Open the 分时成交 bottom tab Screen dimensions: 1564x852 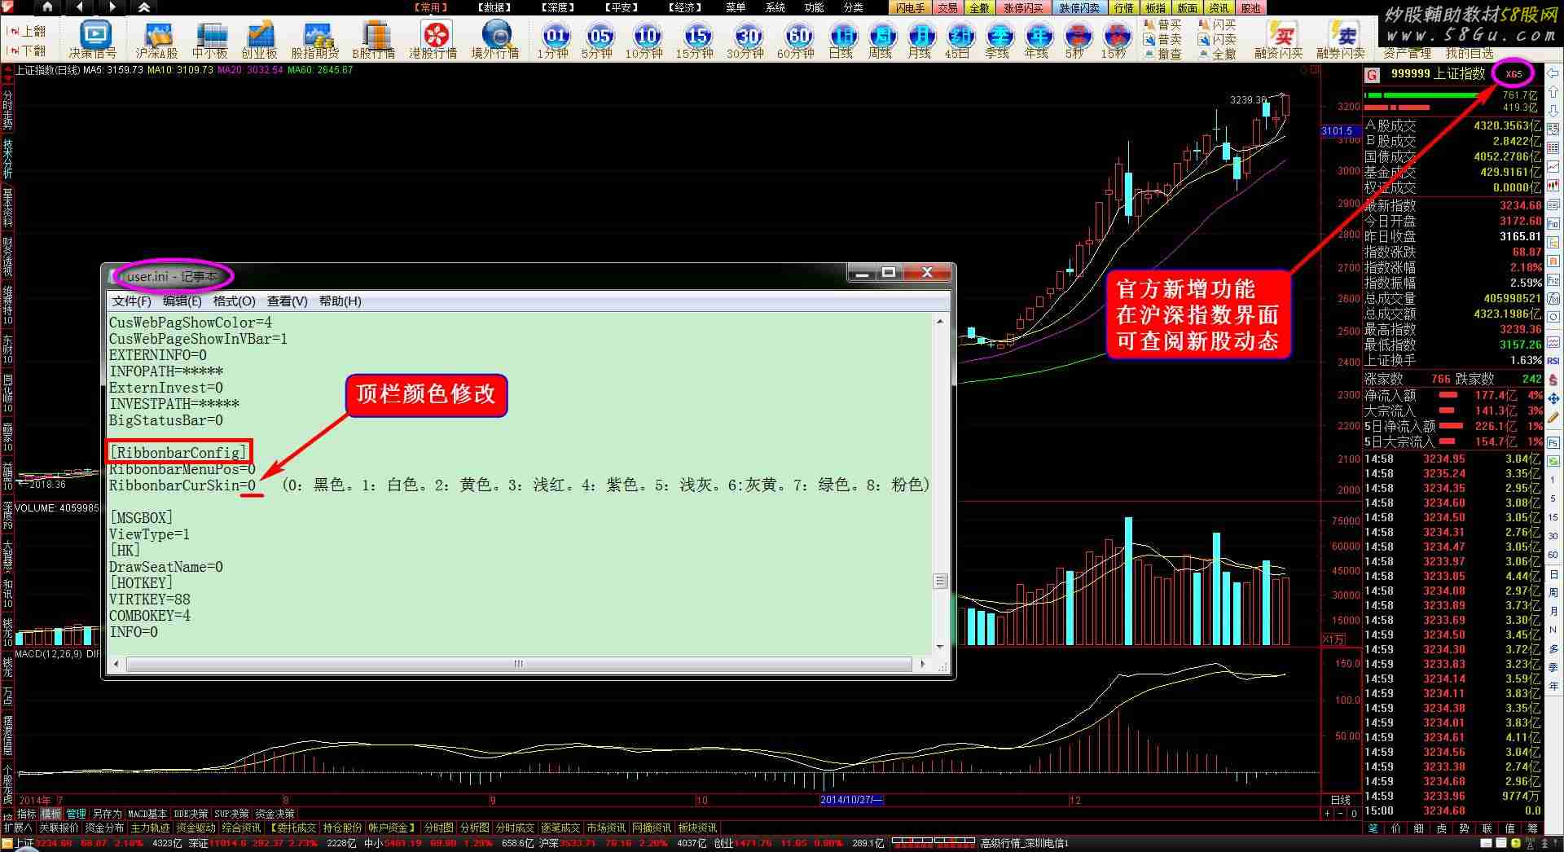(x=515, y=828)
